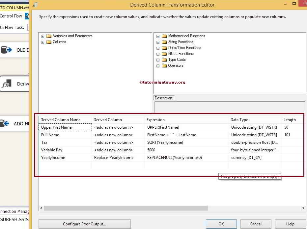Select the OLE DB source icon in toolbox
The width and height of the screenshot is (307, 229).
click(x=7, y=50)
